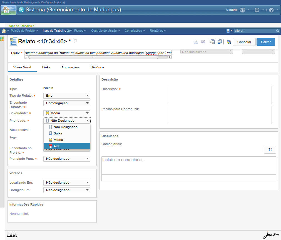Open the help question mark icon
The height and width of the screenshot is (240, 281).
click(x=271, y=10)
